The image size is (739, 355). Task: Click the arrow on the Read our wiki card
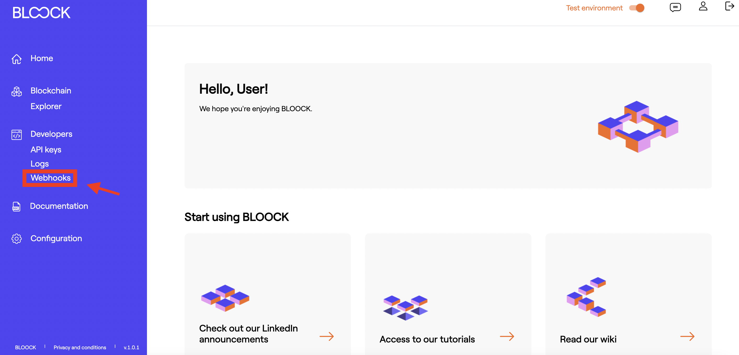688,337
